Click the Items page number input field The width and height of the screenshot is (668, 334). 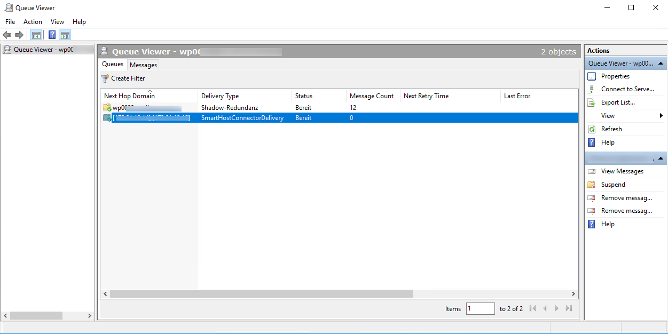point(480,308)
